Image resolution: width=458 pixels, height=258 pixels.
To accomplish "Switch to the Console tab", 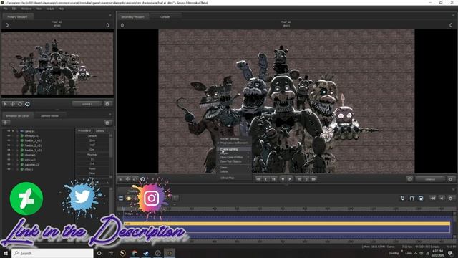I will [x=165, y=17].
